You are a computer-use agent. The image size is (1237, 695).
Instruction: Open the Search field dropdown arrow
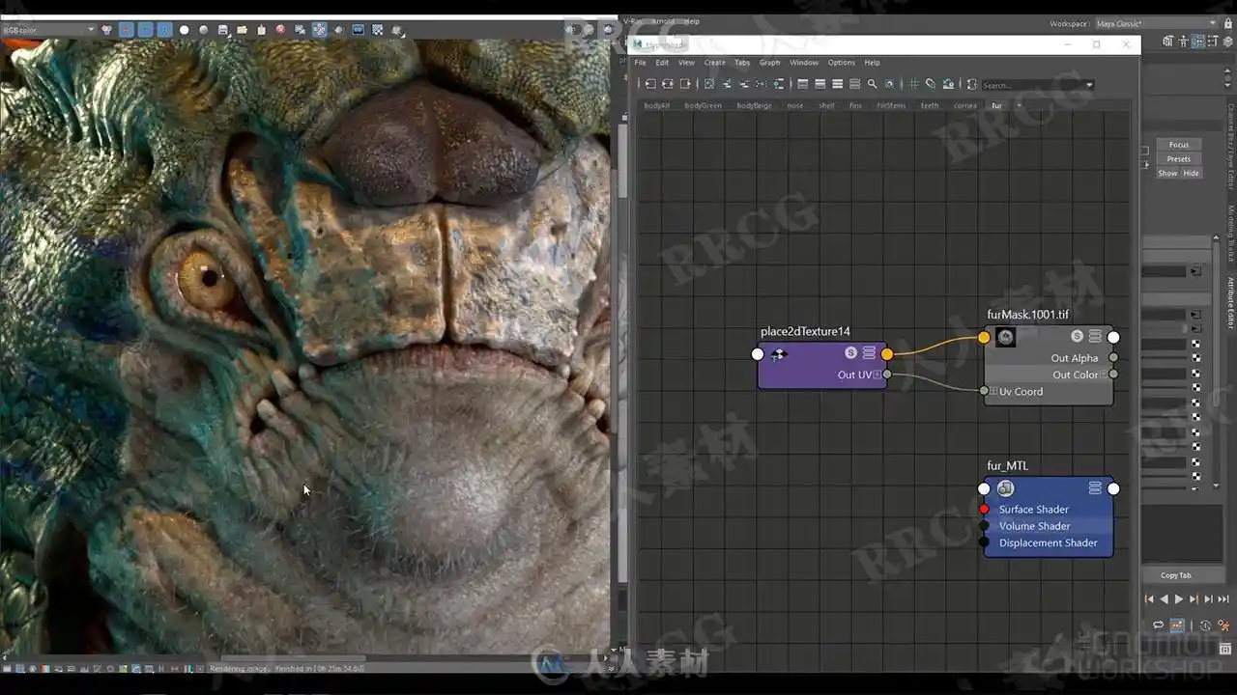pos(1089,85)
